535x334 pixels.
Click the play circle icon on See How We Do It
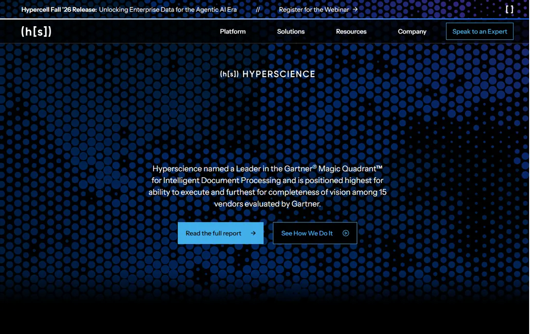(346, 233)
